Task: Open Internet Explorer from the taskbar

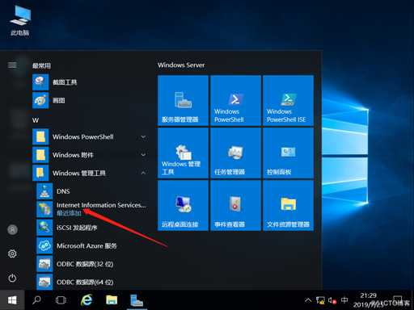Action: (x=87, y=300)
